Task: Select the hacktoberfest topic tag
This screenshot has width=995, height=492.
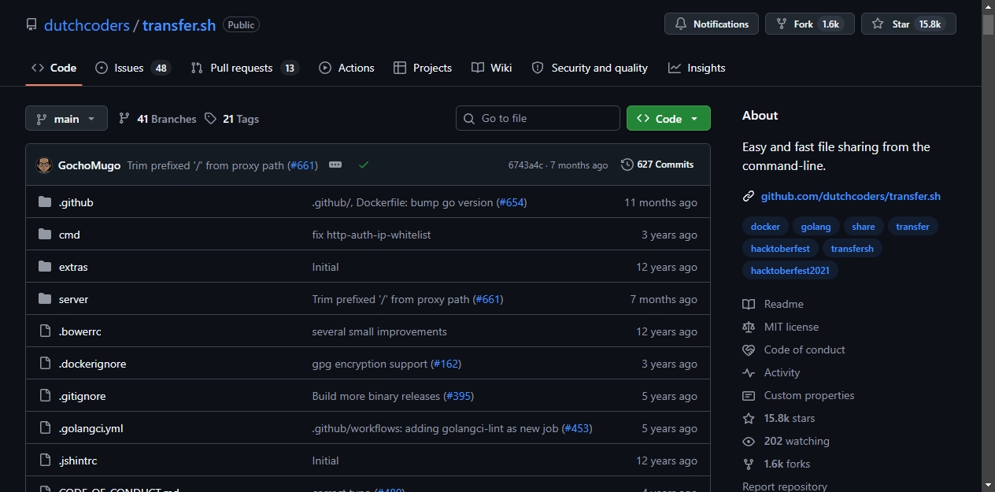Action: click(x=780, y=249)
